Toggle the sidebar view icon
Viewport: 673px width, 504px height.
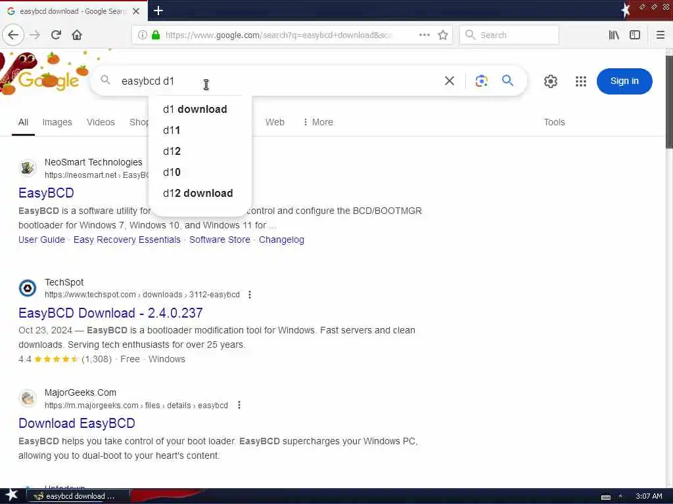click(x=635, y=35)
